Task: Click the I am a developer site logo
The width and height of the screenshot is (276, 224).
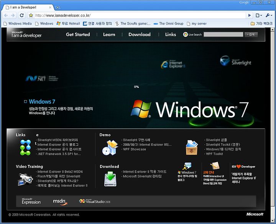Action: [x=26, y=35]
